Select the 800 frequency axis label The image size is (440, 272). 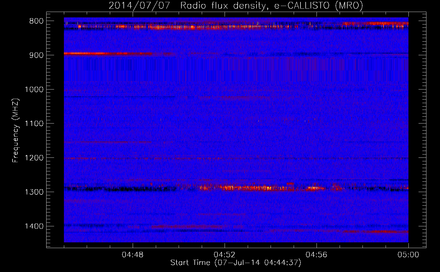click(36, 21)
